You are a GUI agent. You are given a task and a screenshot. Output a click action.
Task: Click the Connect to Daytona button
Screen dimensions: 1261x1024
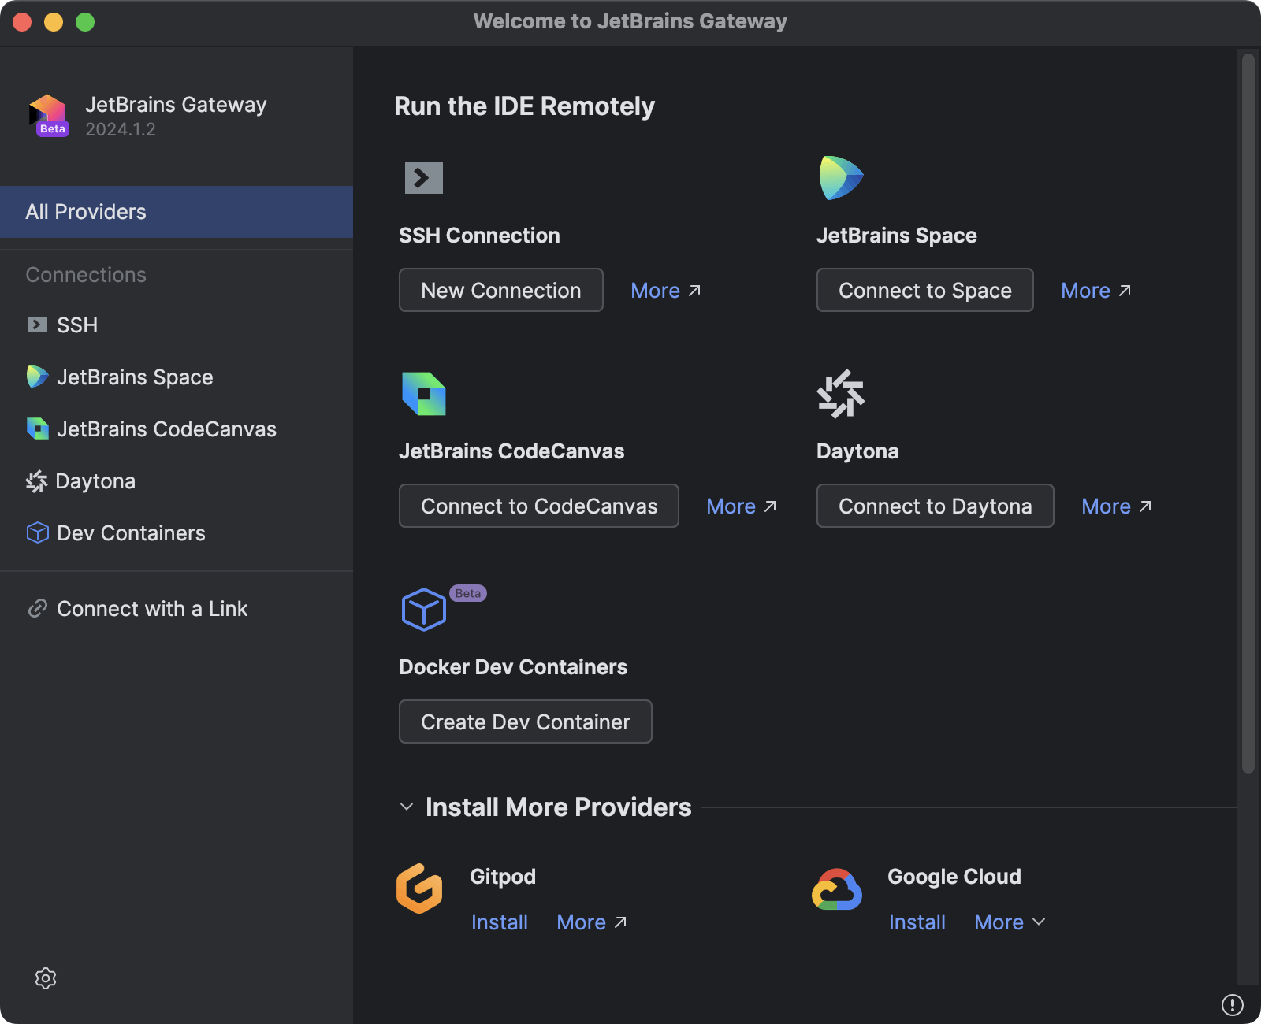coord(936,506)
